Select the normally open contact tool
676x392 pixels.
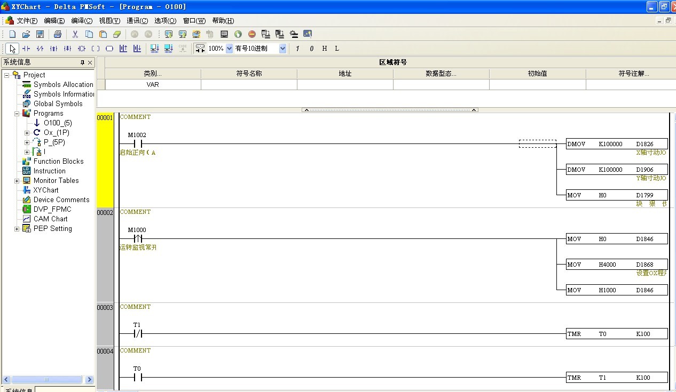[x=26, y=49]
